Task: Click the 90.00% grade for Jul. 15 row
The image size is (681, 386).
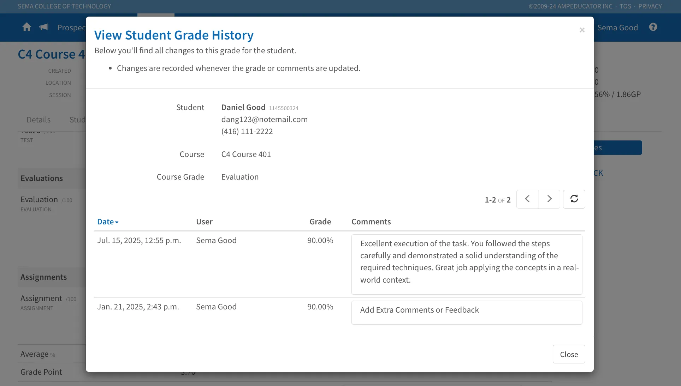Action: (320, 240)
